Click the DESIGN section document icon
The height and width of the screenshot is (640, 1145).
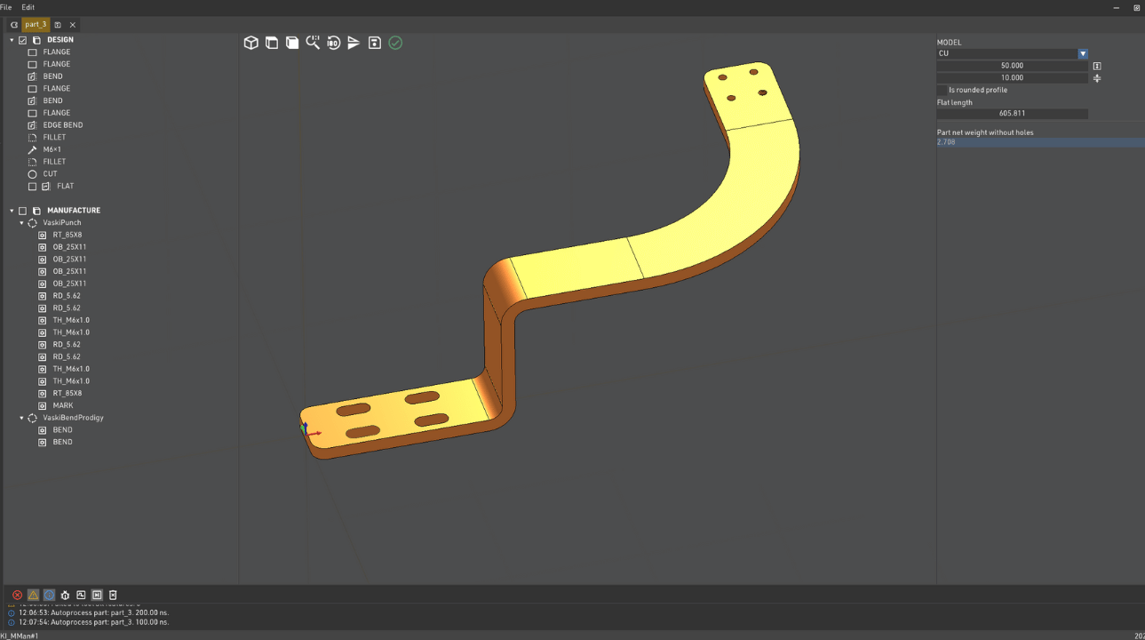36,40
